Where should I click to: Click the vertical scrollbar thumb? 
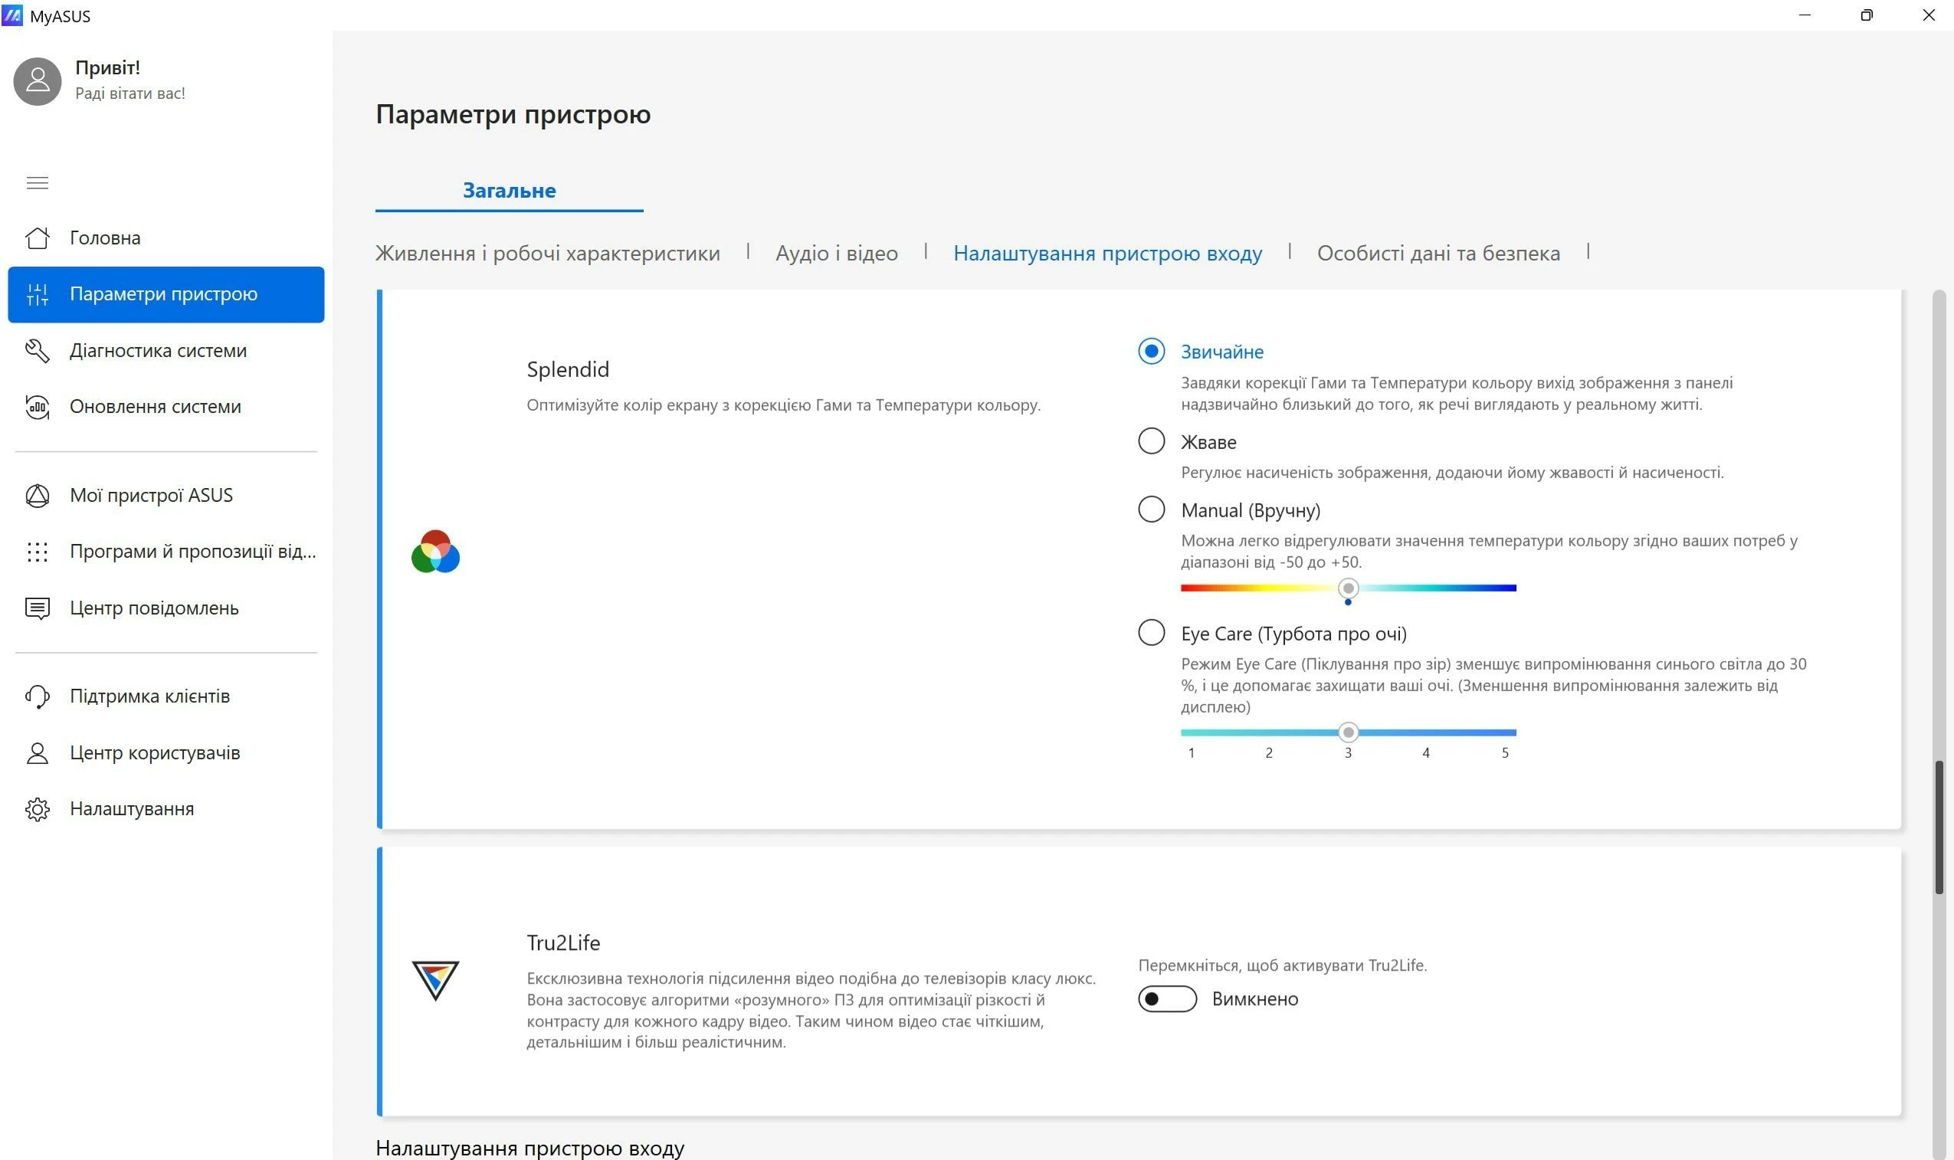1939,827
